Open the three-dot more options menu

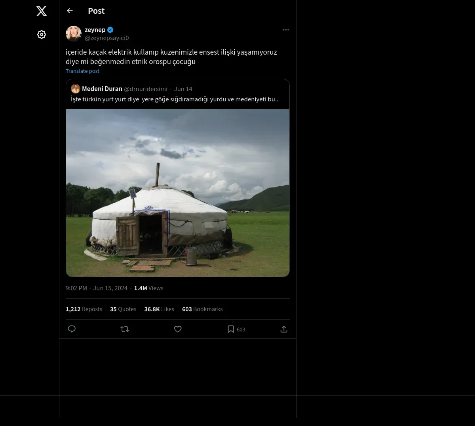286,30
